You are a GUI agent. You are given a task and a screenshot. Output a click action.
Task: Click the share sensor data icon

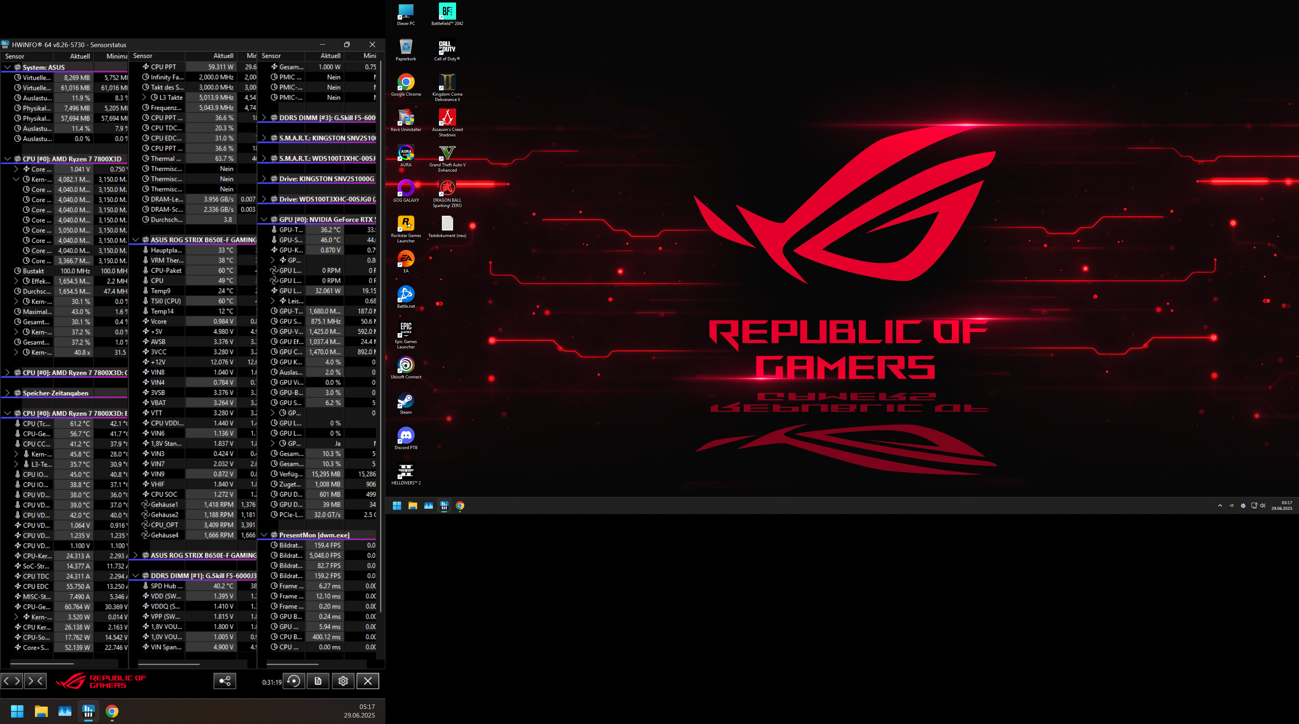tap(225, 680)
